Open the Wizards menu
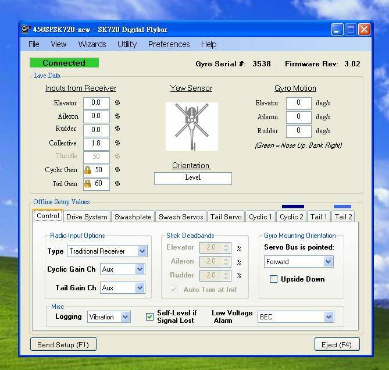The image size is (389, 370). [x=92, y=44]
